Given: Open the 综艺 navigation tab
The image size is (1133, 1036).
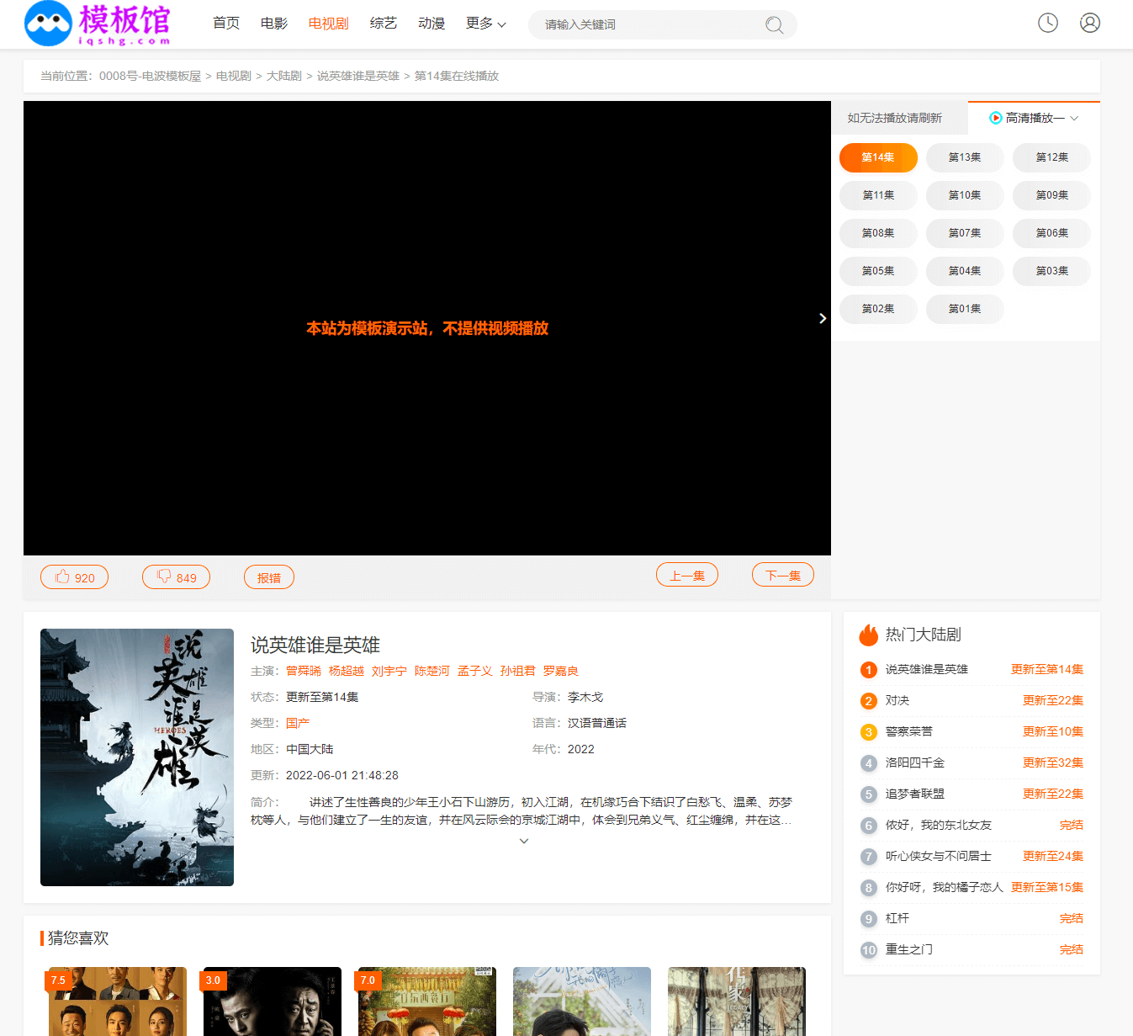Looking at the screenshot, I should (x=383, y=24).
